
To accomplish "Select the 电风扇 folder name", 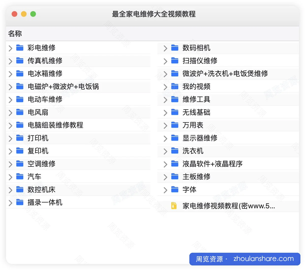I will coord(38,112).
